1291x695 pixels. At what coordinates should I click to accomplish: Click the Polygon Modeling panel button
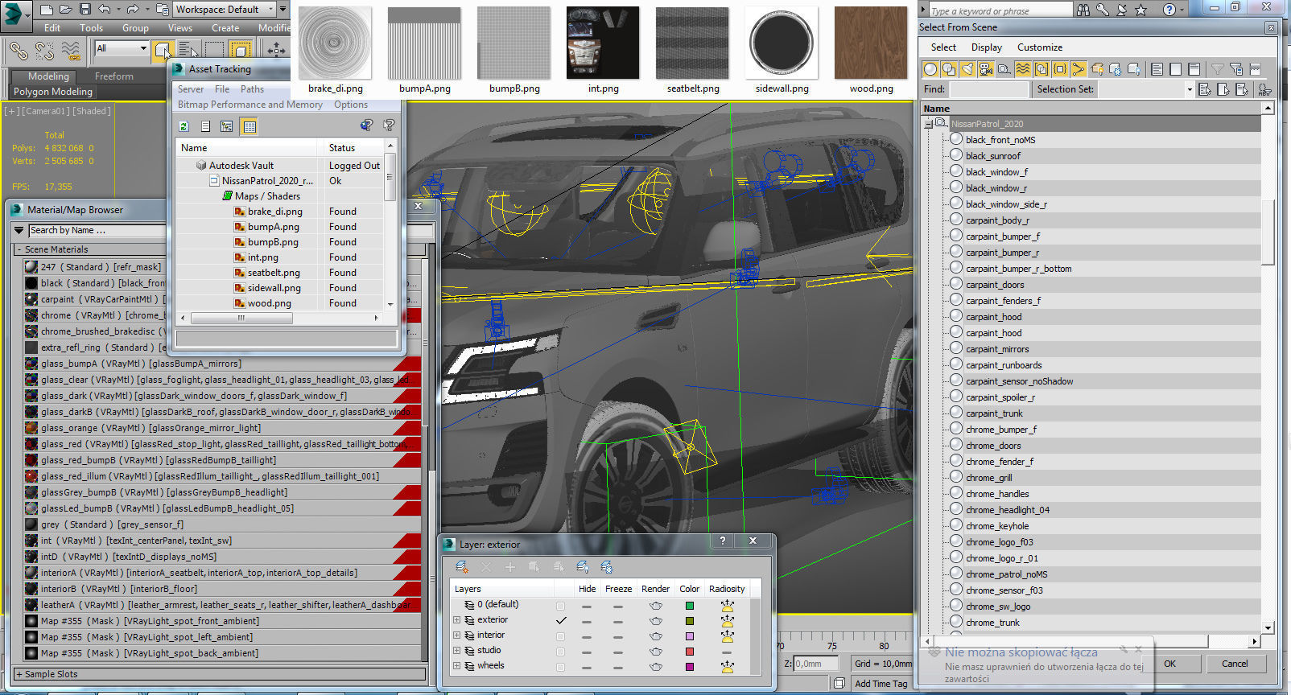(53, 92)
